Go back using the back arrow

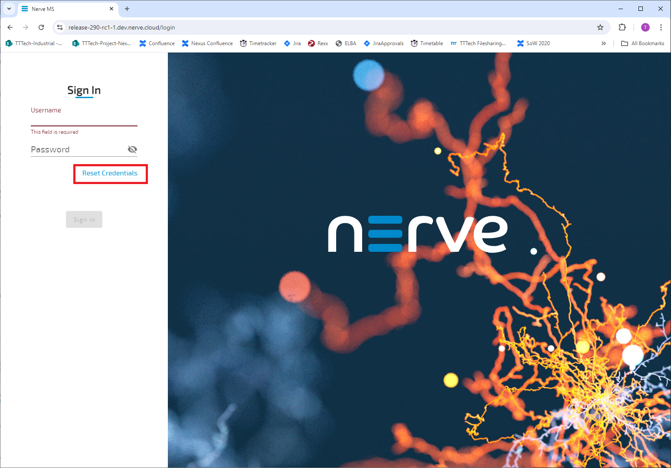coord(10,27)
